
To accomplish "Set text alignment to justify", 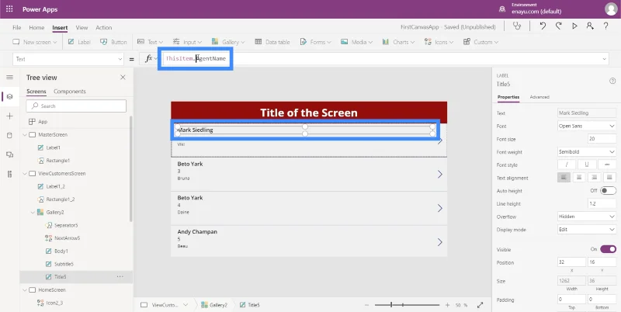I will [609, 178].
